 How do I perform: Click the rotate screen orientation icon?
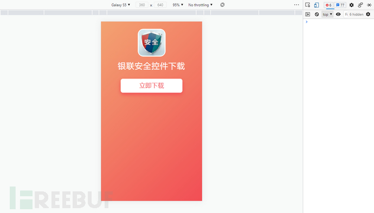click(x=222, y=5)
